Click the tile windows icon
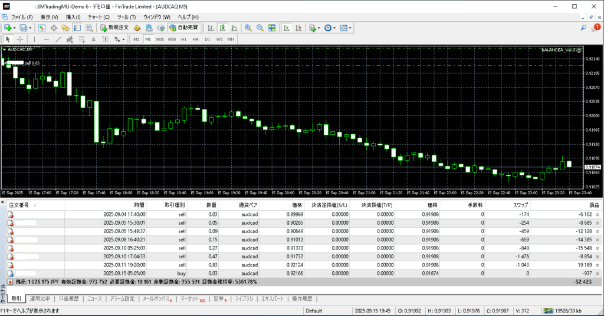 coord(272,28)
